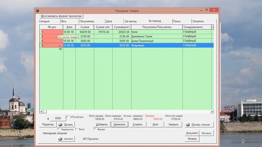Click the sum cell 60239.60
This screenshot has height=147, width=262.
point(85,32)
